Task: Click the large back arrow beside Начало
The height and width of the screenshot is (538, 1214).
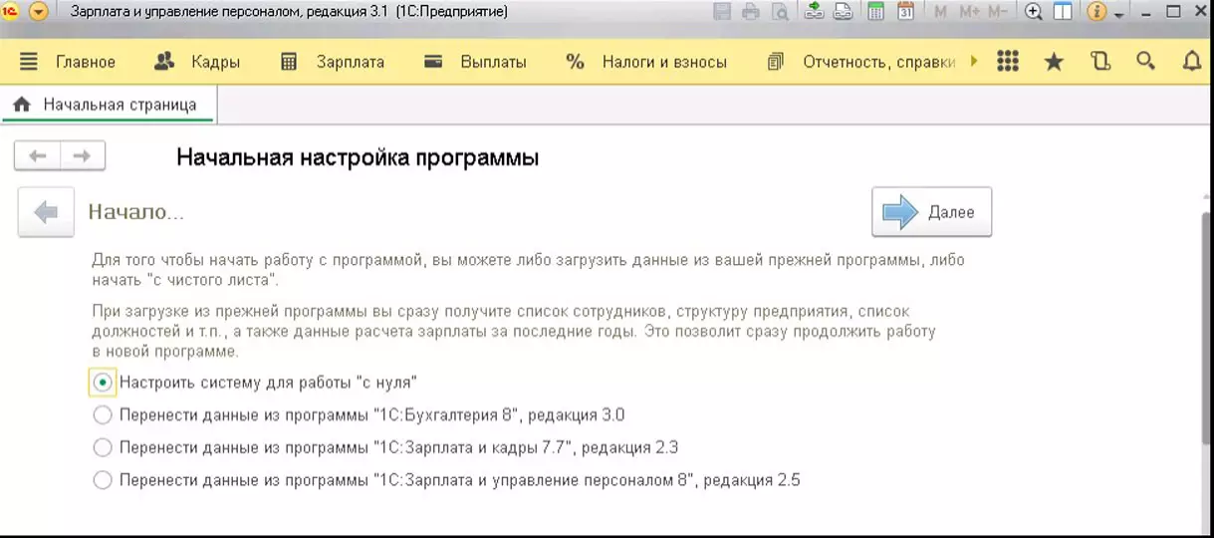Action: pyautogui.click(x=46, y=212)
